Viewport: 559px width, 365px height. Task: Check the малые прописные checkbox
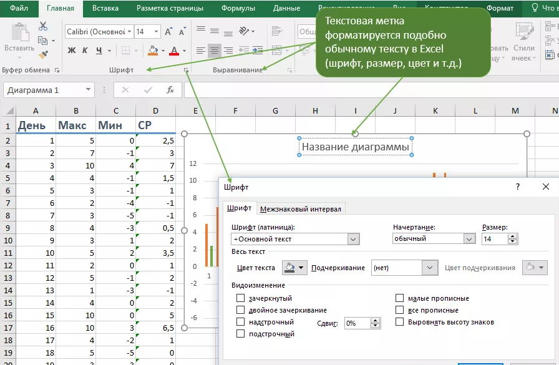point(400,298)
